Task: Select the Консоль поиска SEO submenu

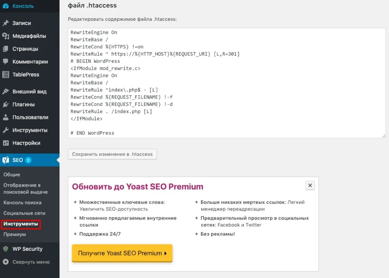Action: pos(22,203)
